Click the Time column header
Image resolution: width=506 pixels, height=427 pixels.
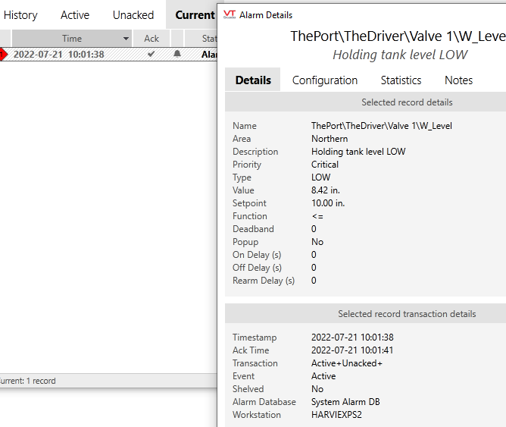click(72, 39)
